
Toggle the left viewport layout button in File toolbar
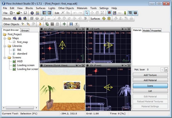tap(44, 13)
